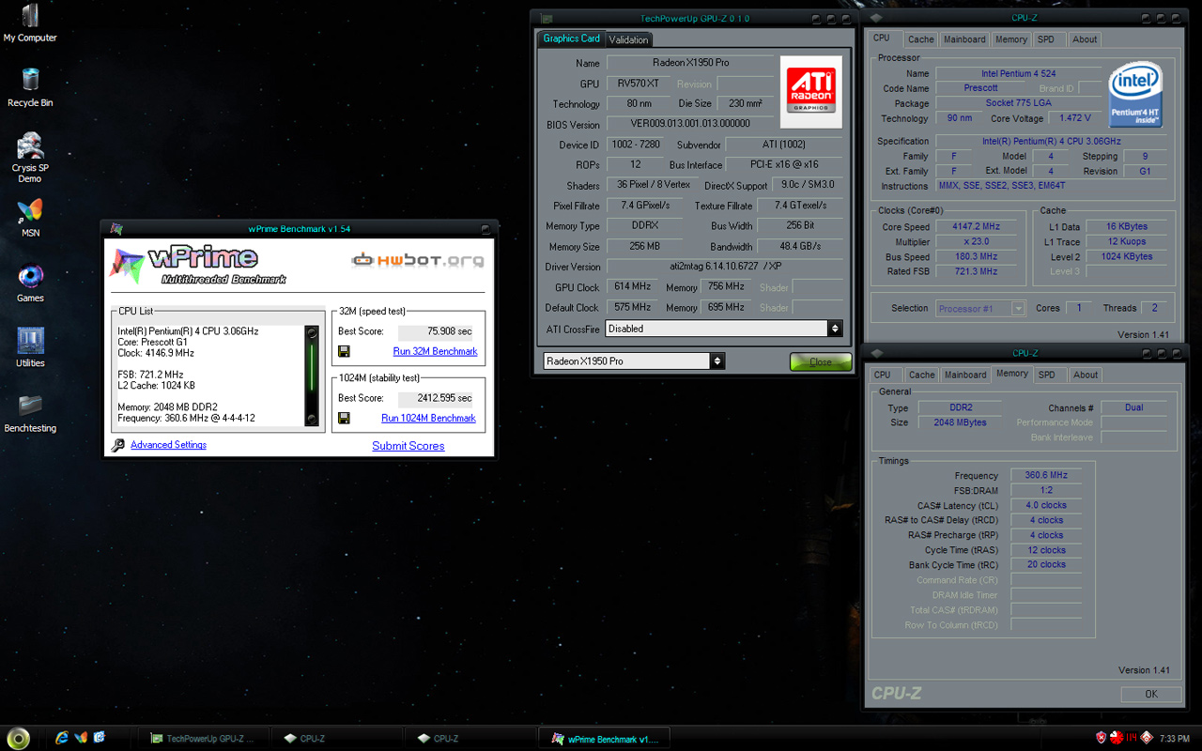Open the MSN desktop icon
Image resolution: width=1202 pixels, height=751 pixels.
click(x=30, y=218)
